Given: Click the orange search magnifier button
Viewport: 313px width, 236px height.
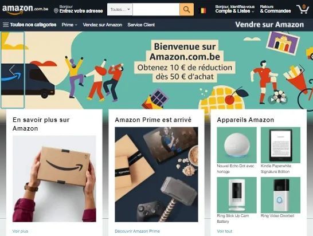Looking at the screenshot, I should click(186, 9).
